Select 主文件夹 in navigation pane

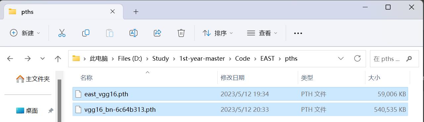pos(33,79)
